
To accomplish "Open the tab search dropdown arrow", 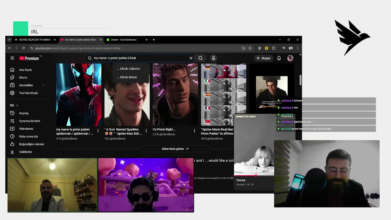I will click(9, 40).
